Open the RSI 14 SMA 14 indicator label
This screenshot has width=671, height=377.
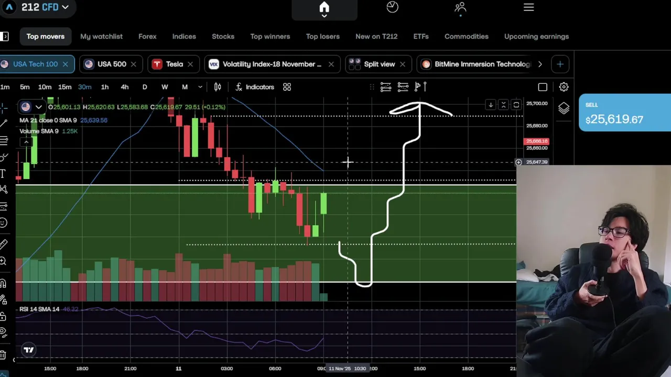(x=39, y=309)
